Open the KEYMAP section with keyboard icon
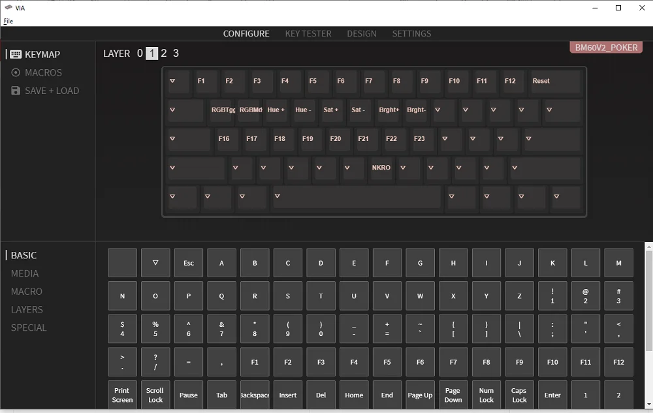653x413 pixels. [35, 55]
